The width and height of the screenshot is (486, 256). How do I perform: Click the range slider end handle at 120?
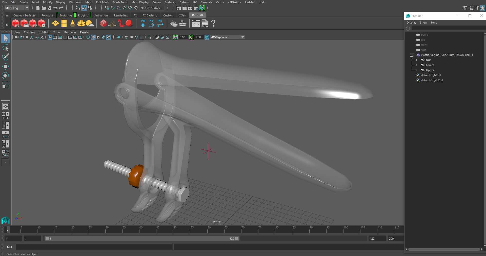237,239
